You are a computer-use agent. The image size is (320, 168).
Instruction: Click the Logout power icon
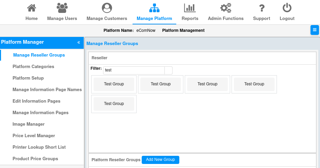point(287,8)
